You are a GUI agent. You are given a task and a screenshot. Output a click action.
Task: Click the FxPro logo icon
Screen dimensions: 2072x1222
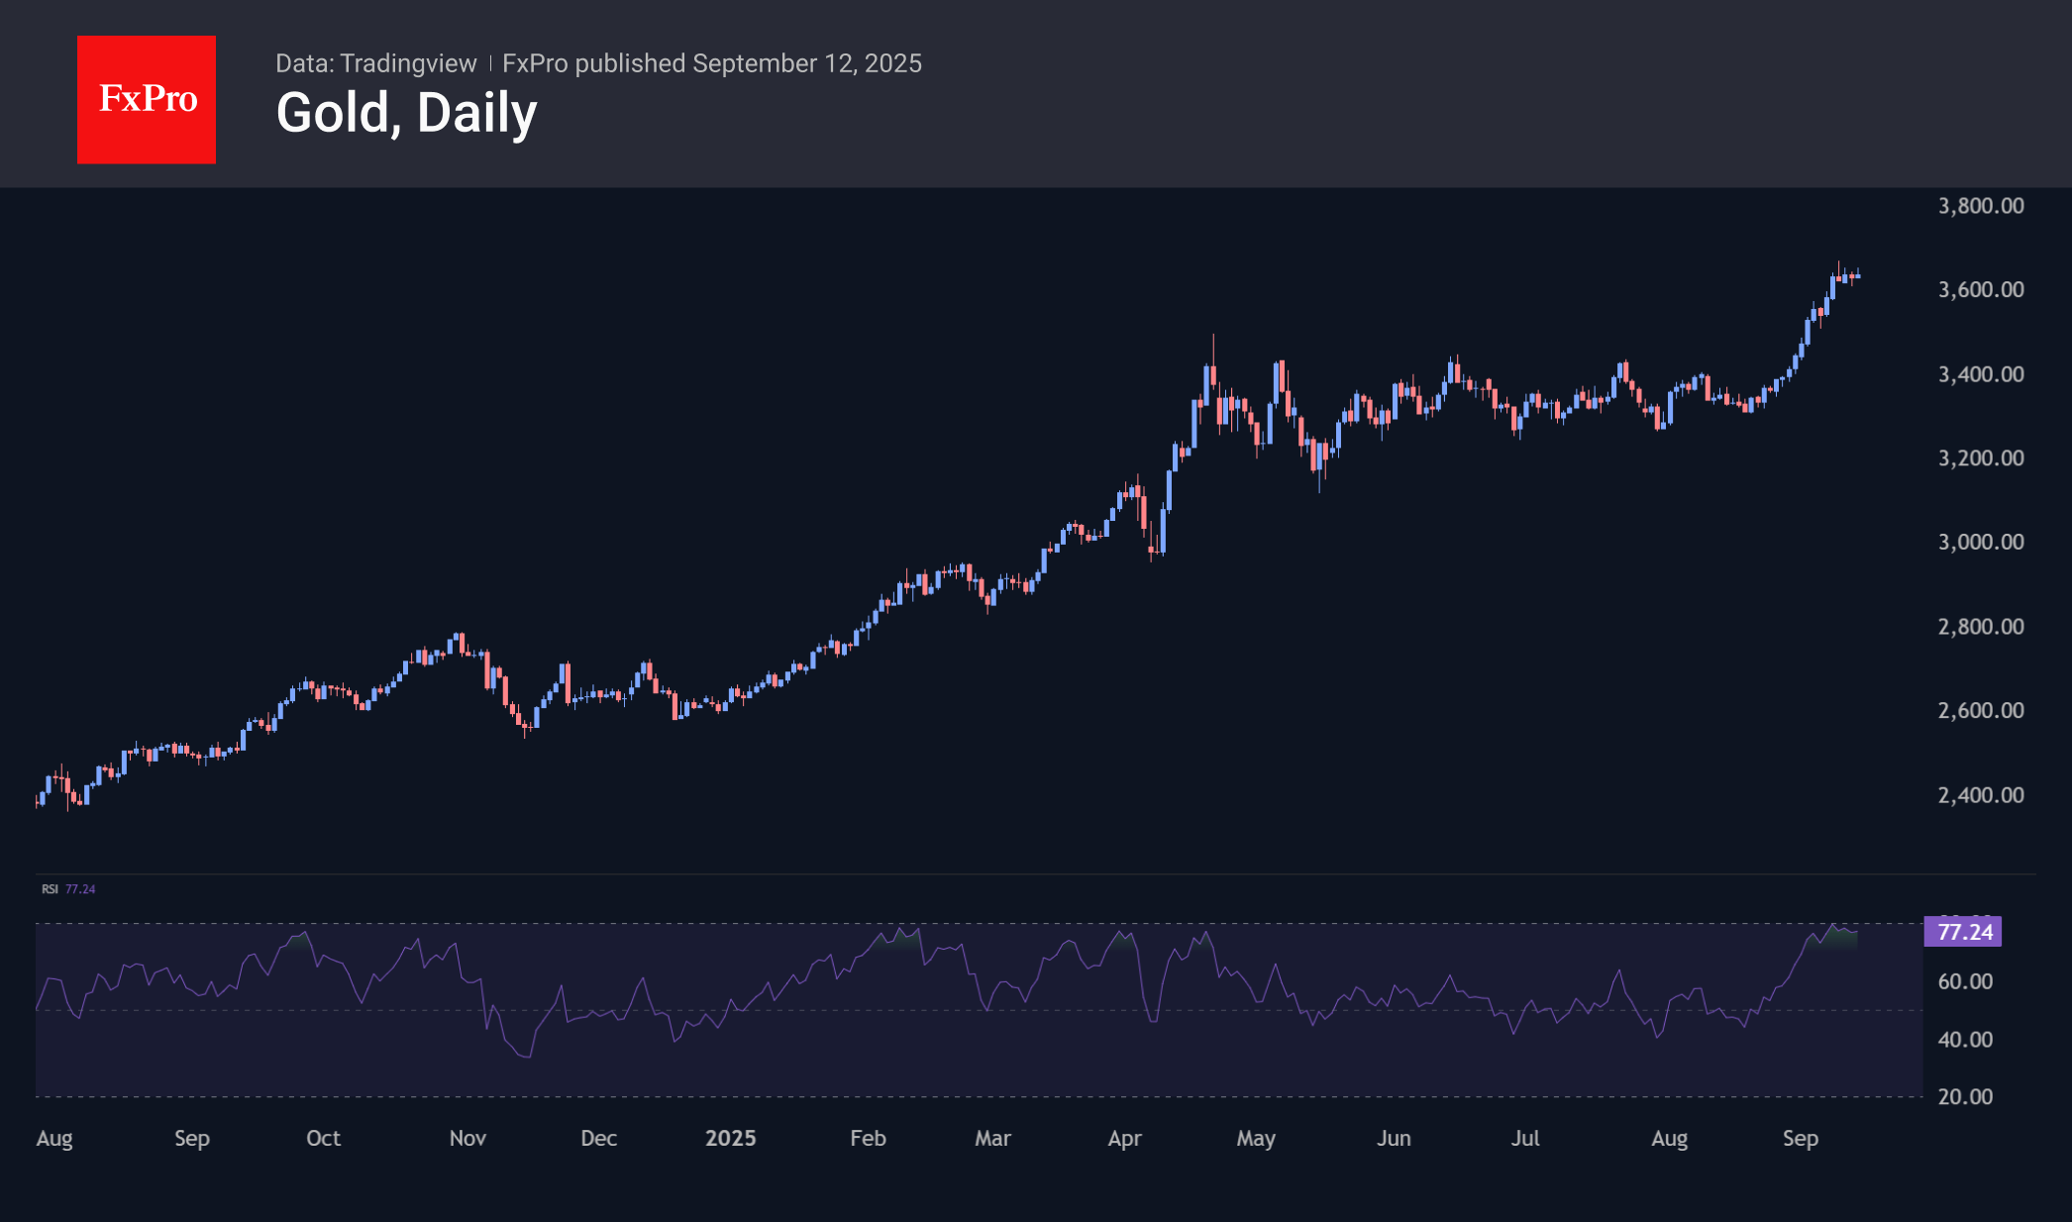[147, 98]
